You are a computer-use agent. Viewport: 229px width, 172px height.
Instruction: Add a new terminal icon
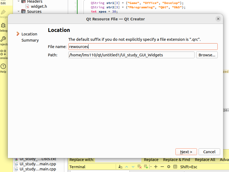tap(146, 167)
